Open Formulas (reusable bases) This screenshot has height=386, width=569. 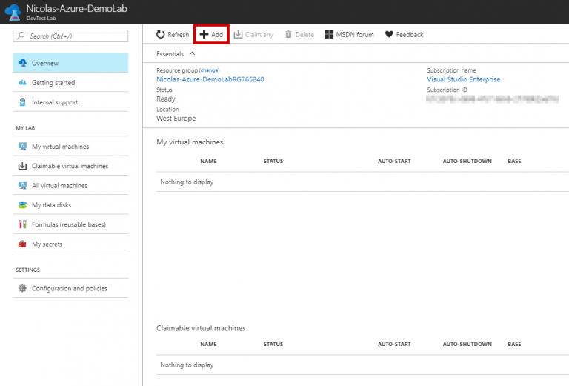(x=70, y=224)
